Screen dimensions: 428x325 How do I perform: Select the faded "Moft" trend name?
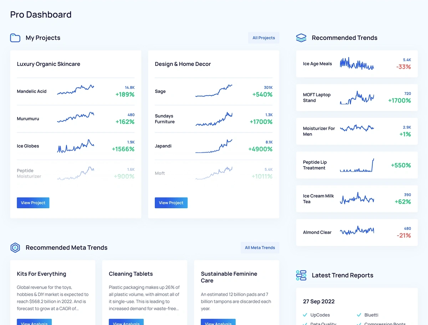(160, 173)
